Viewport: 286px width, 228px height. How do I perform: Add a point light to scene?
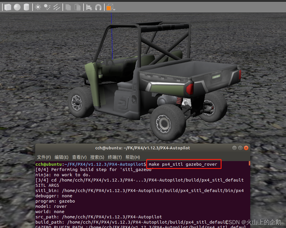38,7
